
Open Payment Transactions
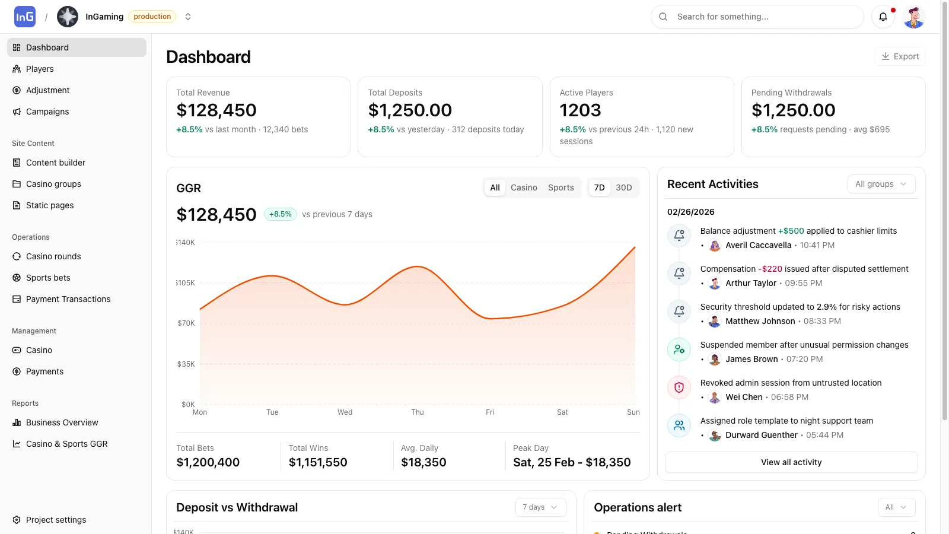click(x=68, y=299)
